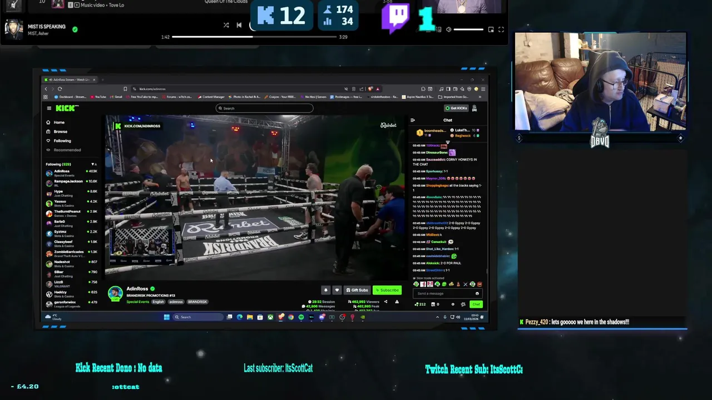
Task: Reload the browser page
Action: click(x=60, y=89)
